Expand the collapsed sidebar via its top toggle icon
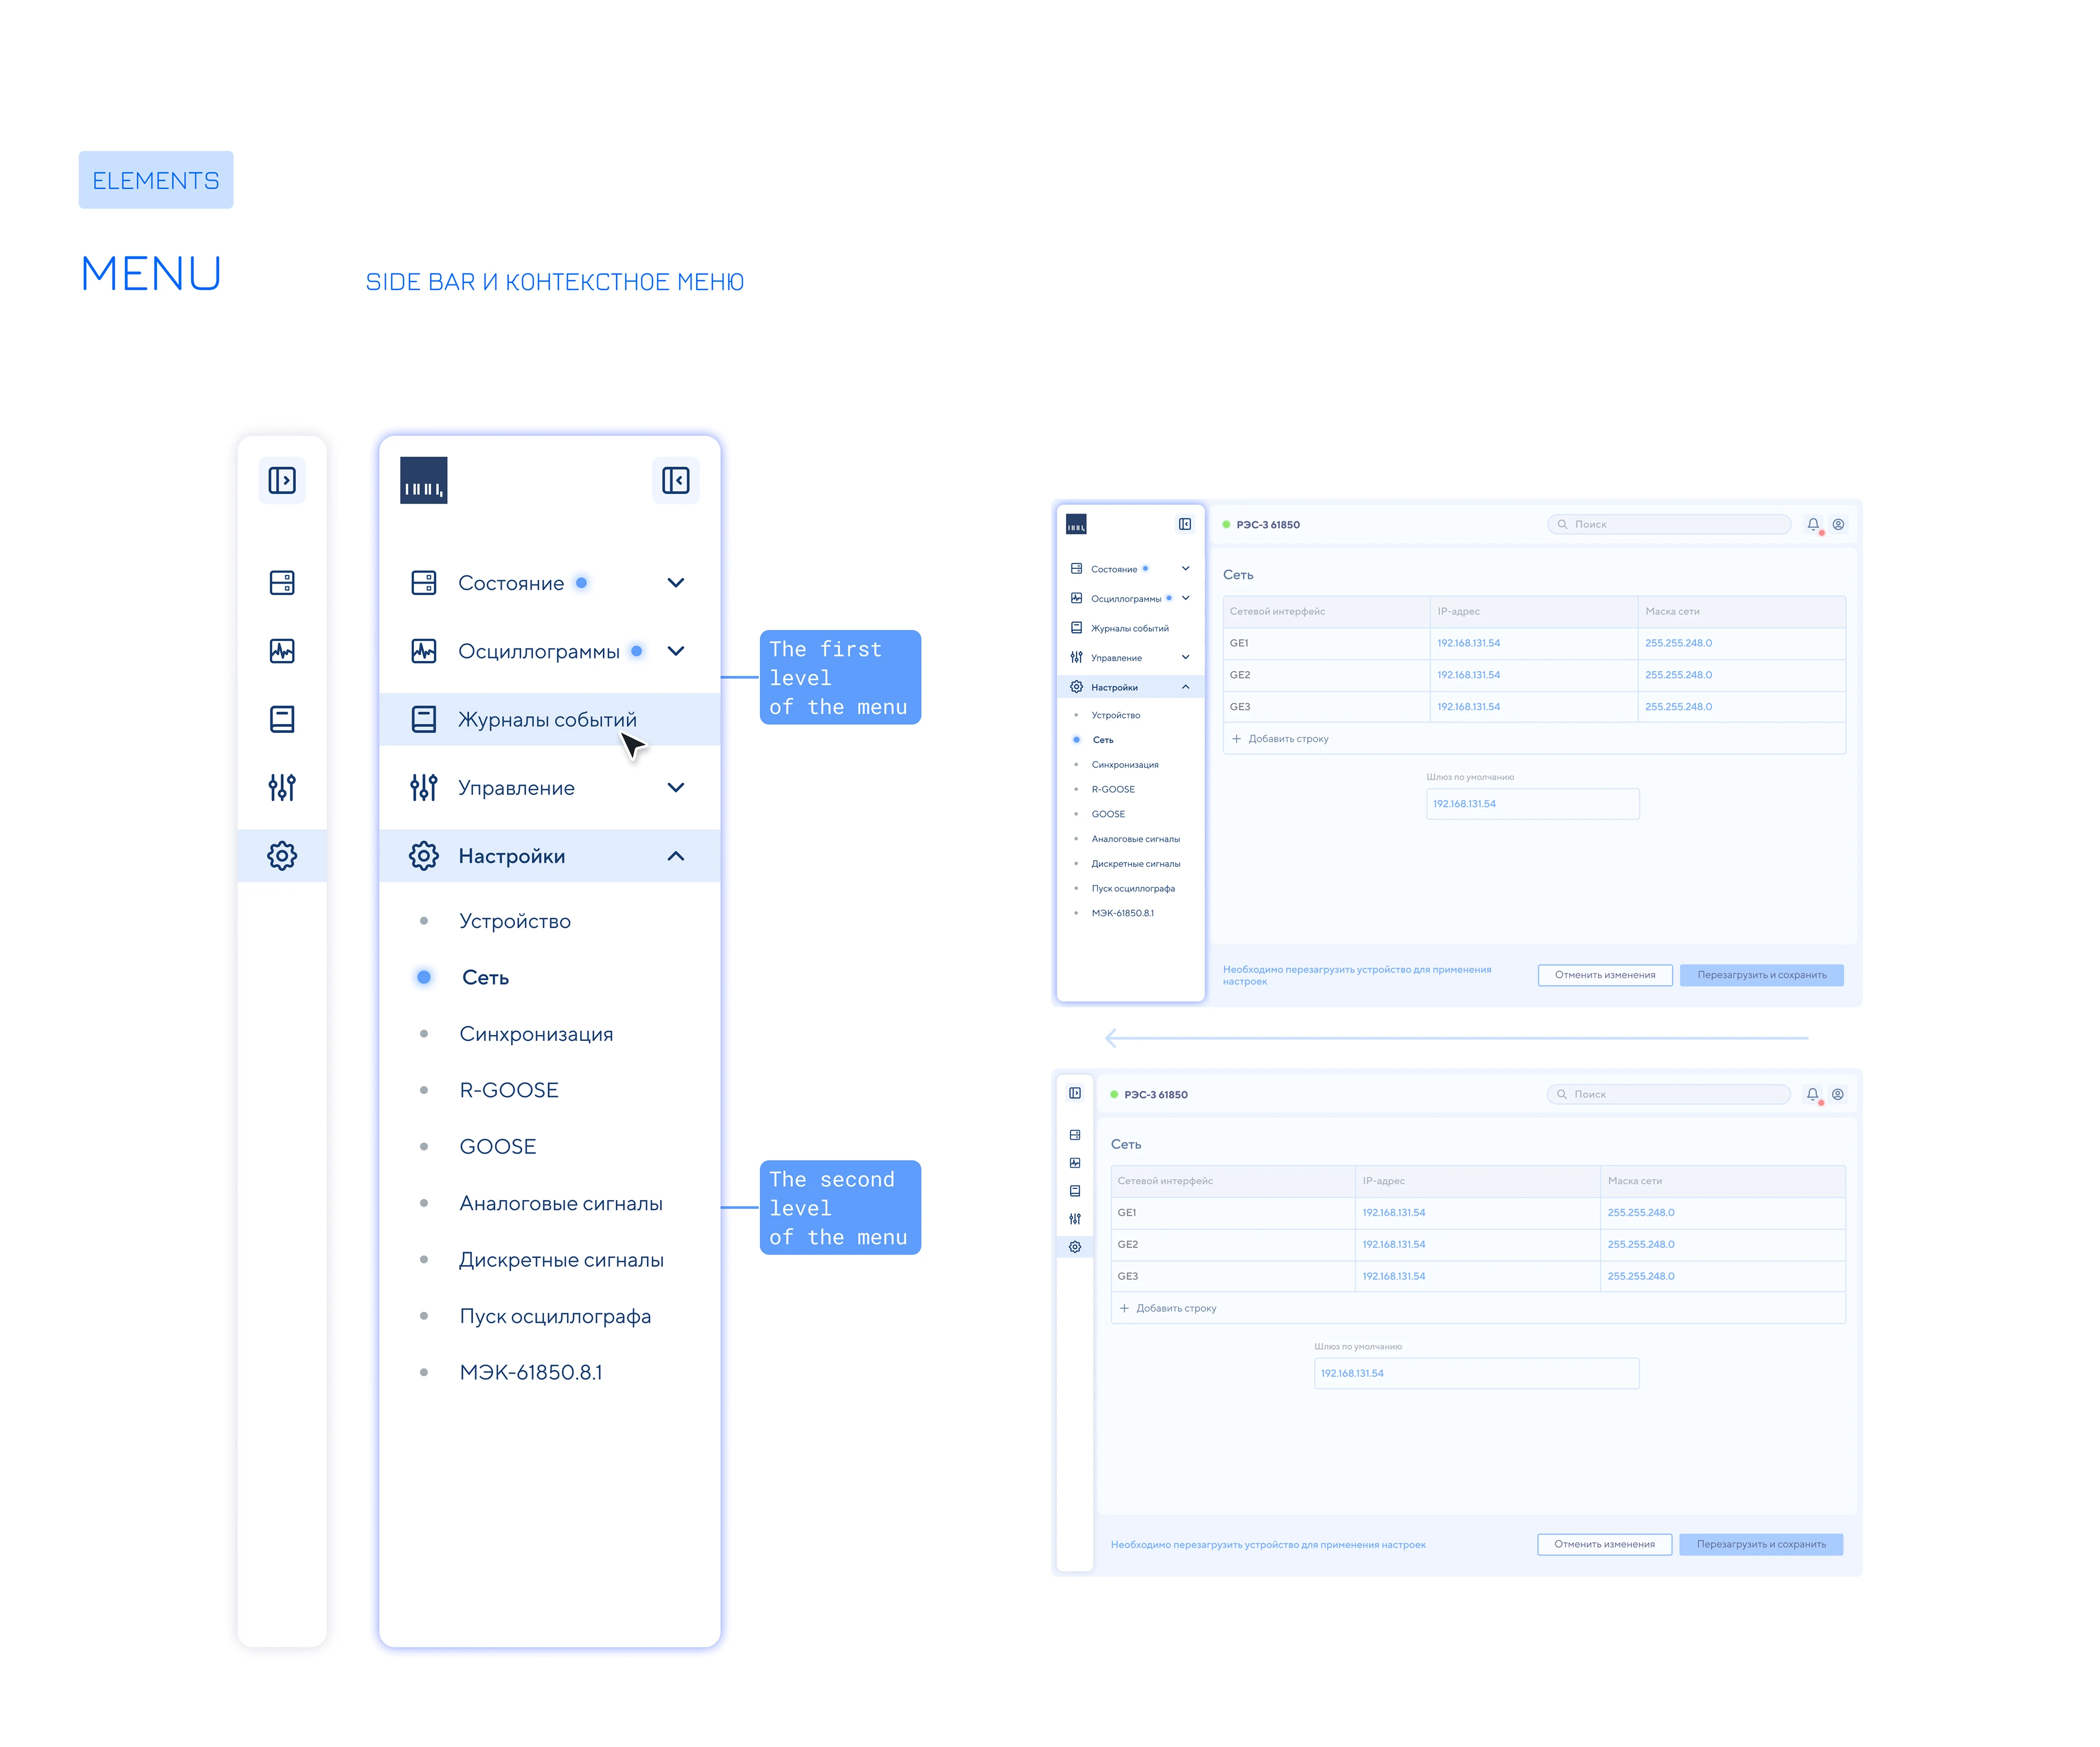The height and width of the screenshot is (1747, 2100). click(x=282, y=480)
